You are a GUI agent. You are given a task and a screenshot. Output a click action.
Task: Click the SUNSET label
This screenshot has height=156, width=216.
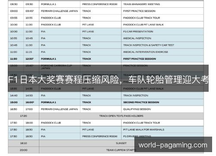point(121,143)
